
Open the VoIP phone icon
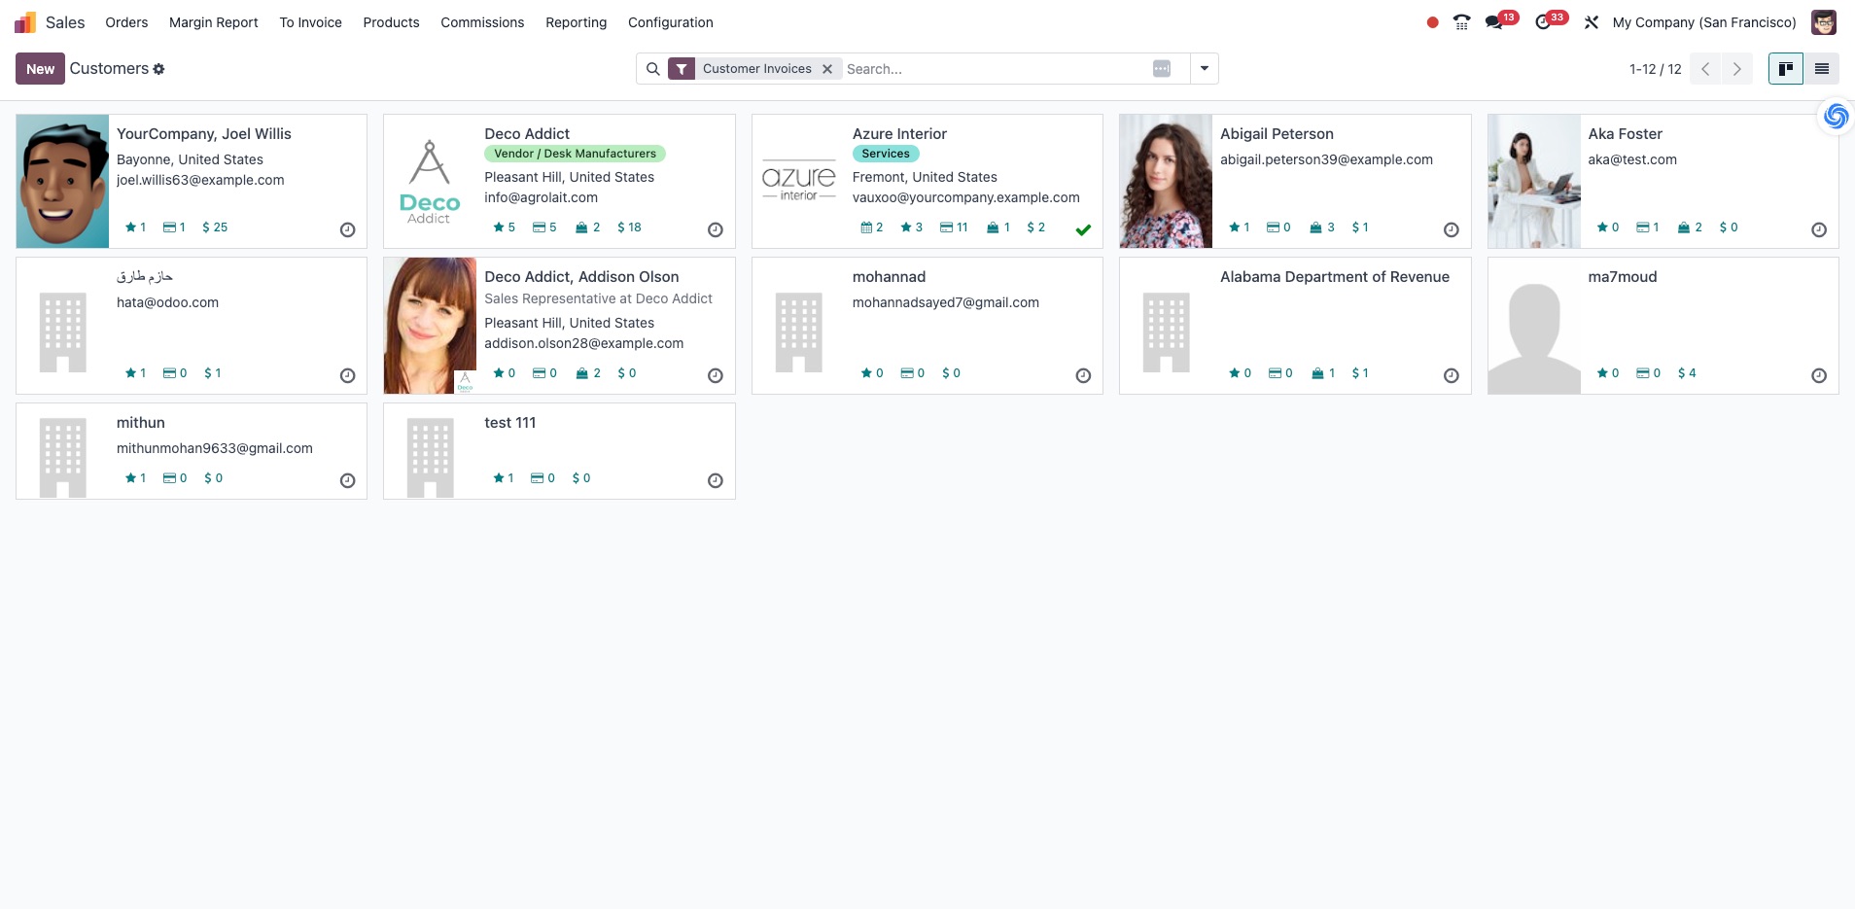1461,22
